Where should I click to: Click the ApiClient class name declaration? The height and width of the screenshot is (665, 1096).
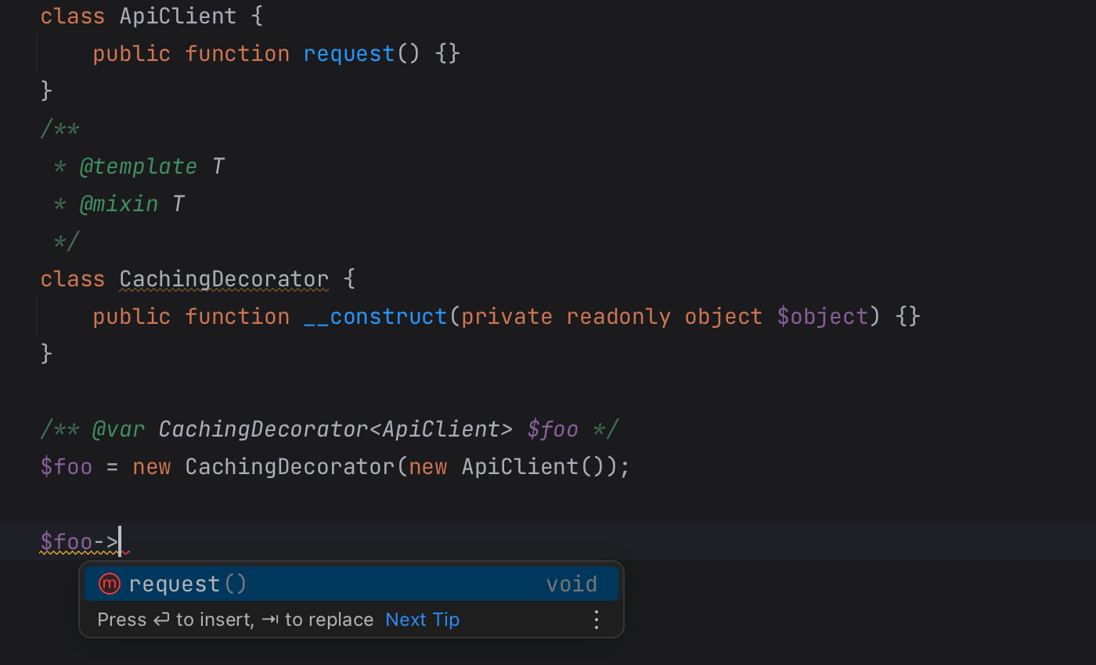pyautogui.click(x=178, y=16)
